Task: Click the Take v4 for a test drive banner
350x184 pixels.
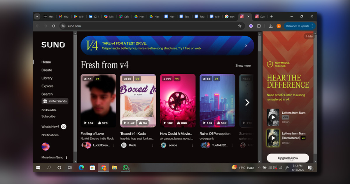Action: coord(167,46)
